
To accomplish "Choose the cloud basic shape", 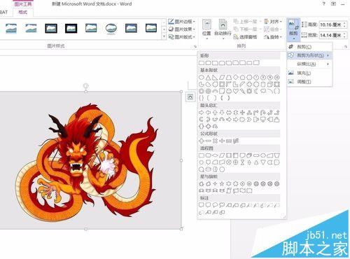I will 263,91.
